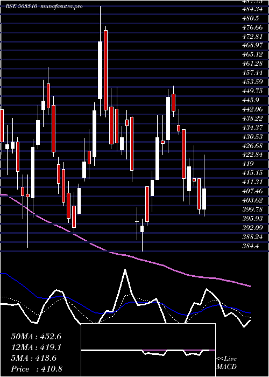The image size is (269, 377).
Task: Click the 399.78 price axis label
Action: point(252,210)
